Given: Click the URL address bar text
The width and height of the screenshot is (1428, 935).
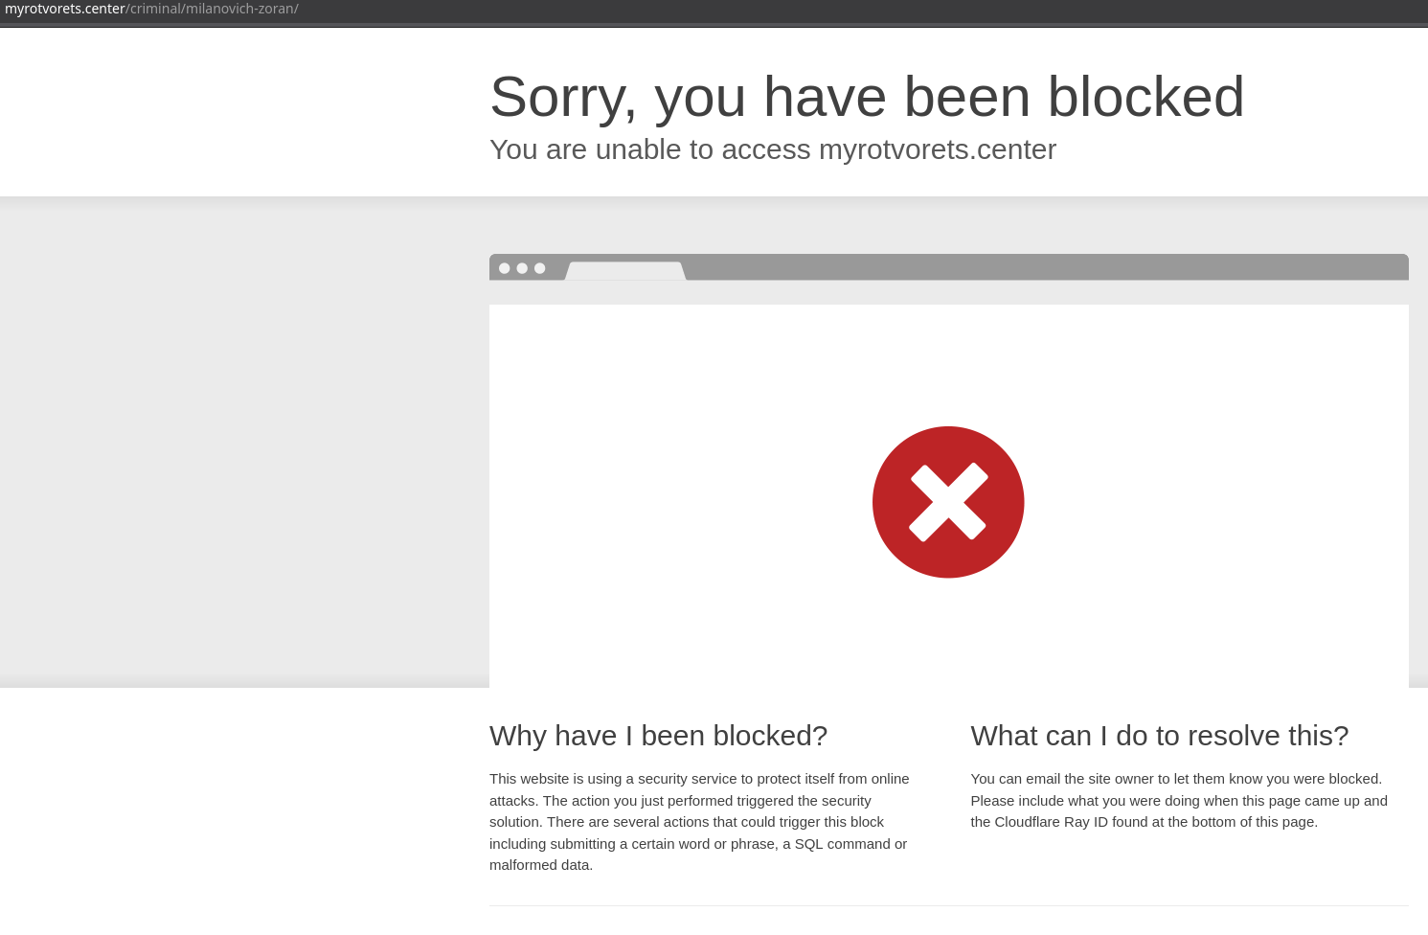Looking at the screenshot, I should 151,9.
